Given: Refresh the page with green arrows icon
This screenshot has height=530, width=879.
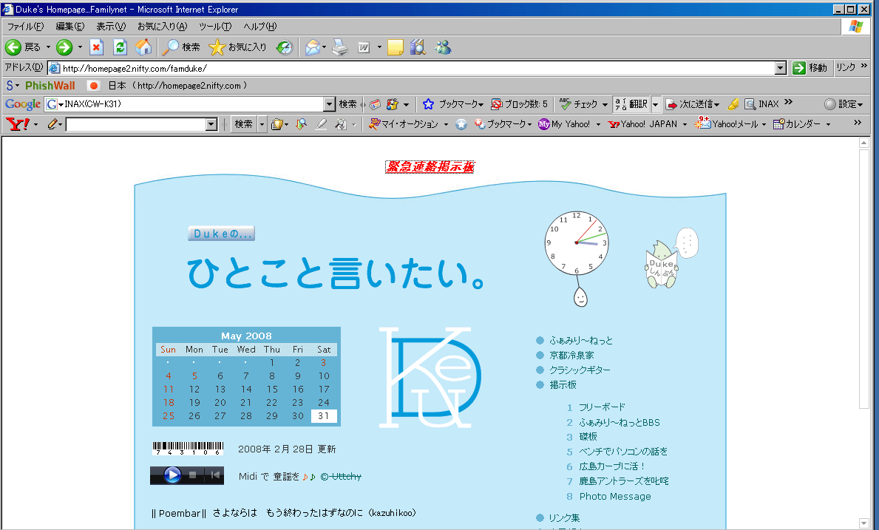Looking at the screenshot, I should [120, 47].
